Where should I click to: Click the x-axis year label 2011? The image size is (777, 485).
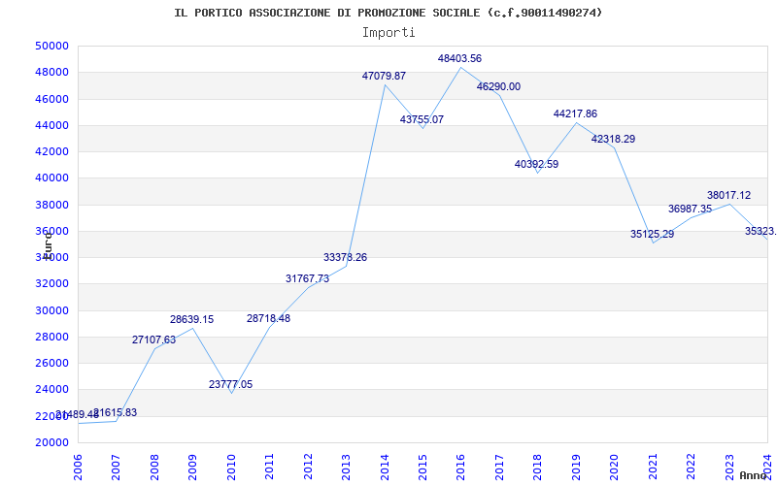(270, 468)
